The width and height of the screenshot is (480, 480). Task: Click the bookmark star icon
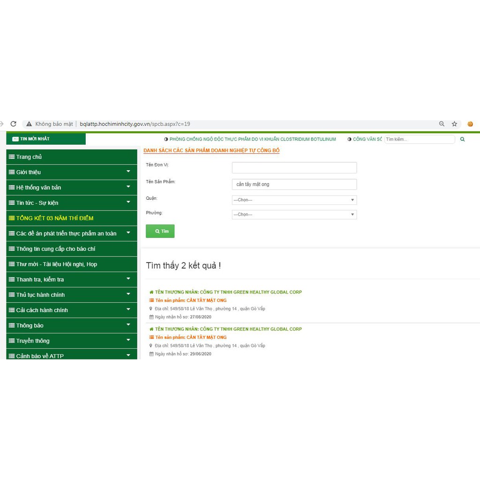tap(454, 124)
